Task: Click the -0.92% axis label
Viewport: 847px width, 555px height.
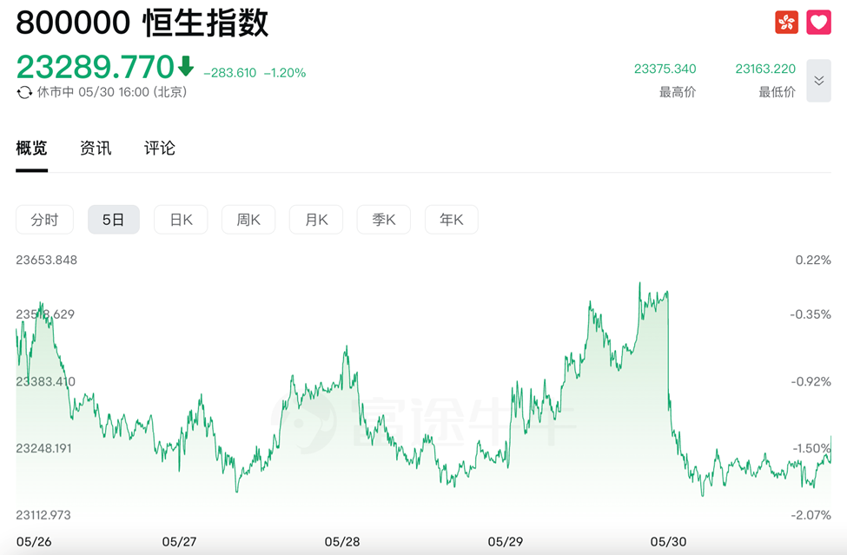Action: [811, 381]
